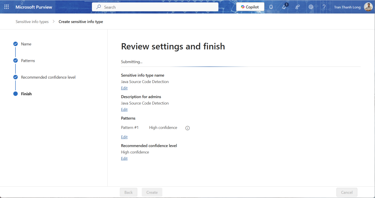This screenshot has height=198, width=375.
Task: Jump to the Patterns wizard step
Action: 28,61
